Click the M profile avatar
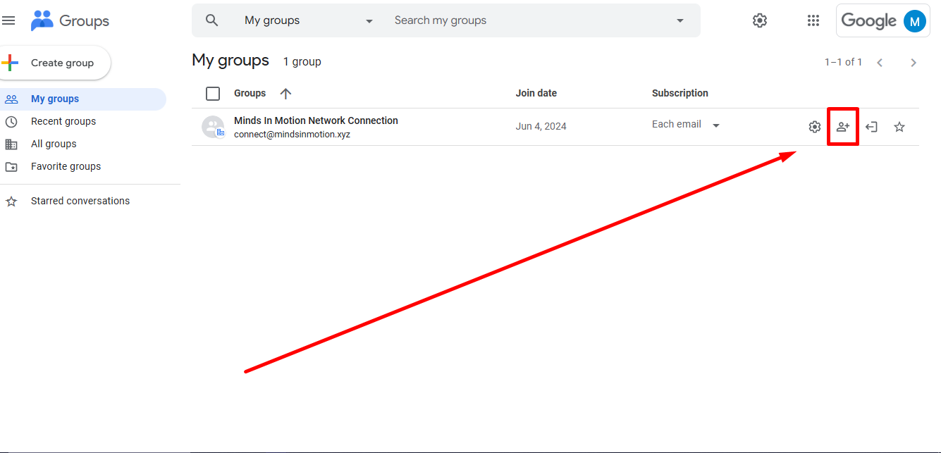The image size is (941, 453). point(914,20)
